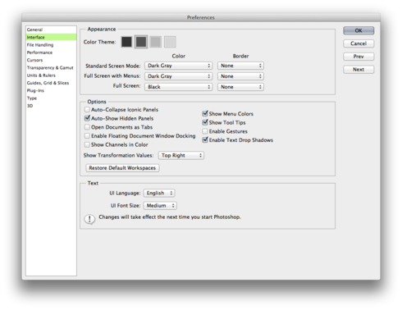402x310 pixels.
Task: Select Guides, Grid & Slices category
Action: tap(48, 83)
